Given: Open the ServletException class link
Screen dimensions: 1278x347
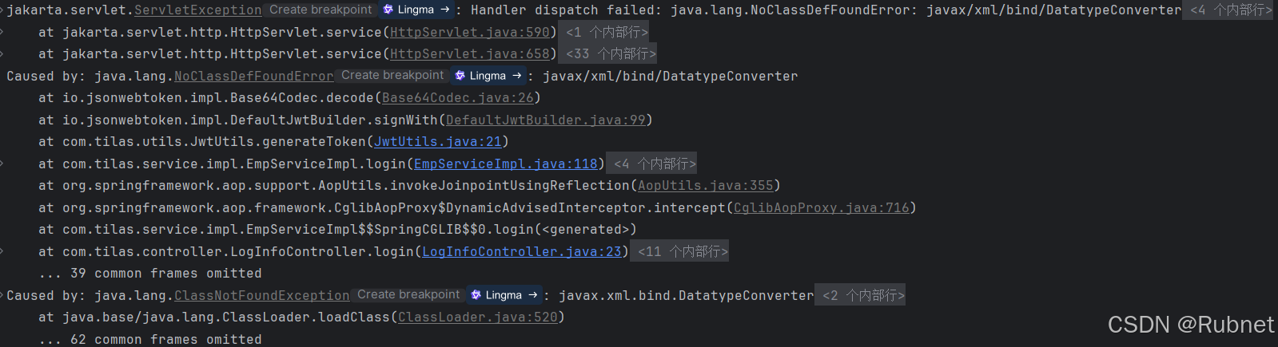Looking at the screenshot, I should (197, 10).
